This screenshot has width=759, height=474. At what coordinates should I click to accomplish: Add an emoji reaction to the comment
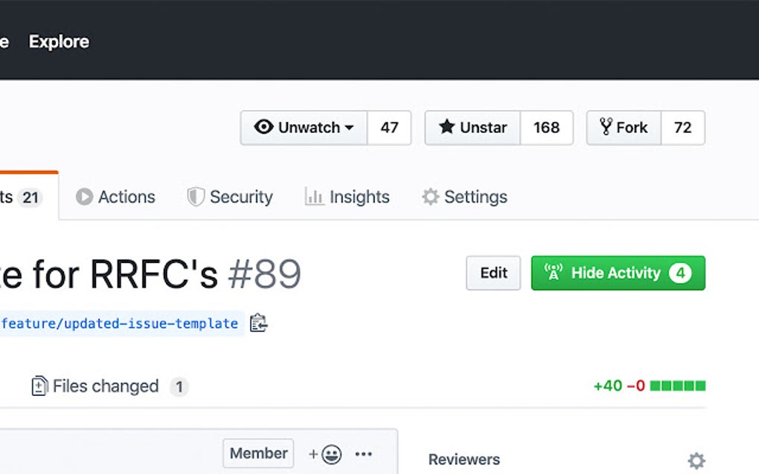coord(325,454)
